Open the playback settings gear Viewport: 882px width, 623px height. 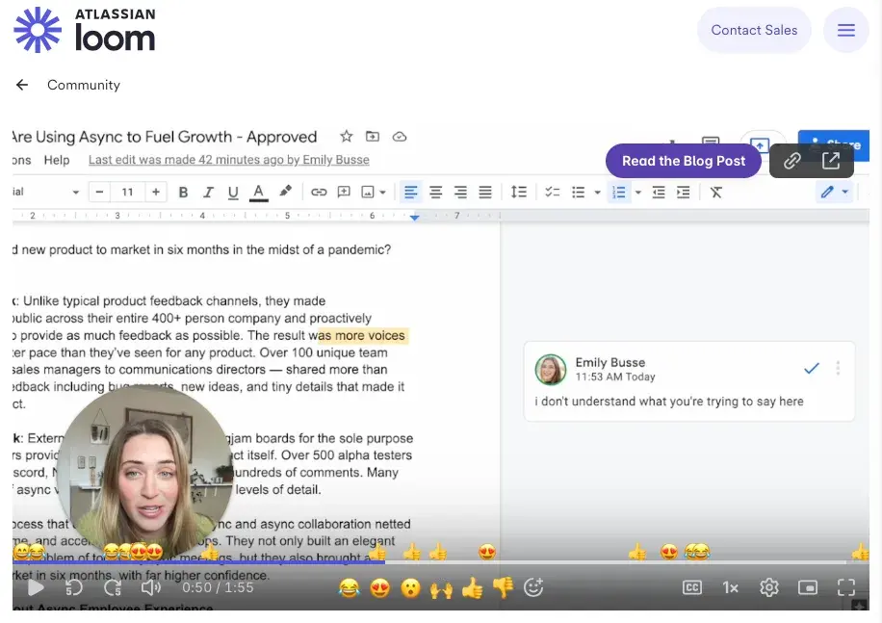(x=768, y=587)
